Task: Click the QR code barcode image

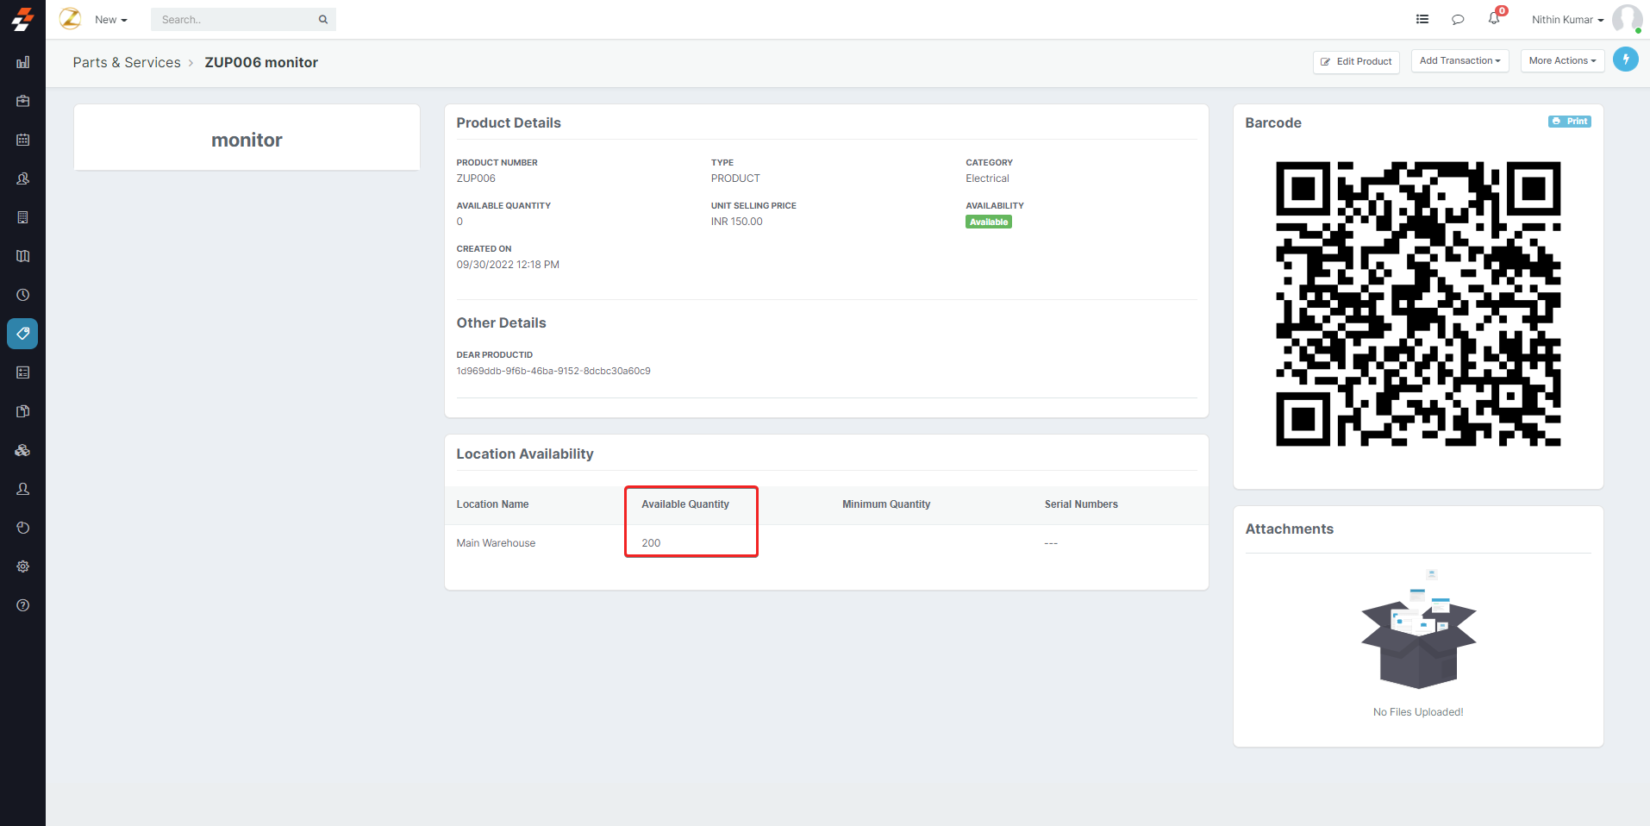Action: click(x=1418, y=303)
